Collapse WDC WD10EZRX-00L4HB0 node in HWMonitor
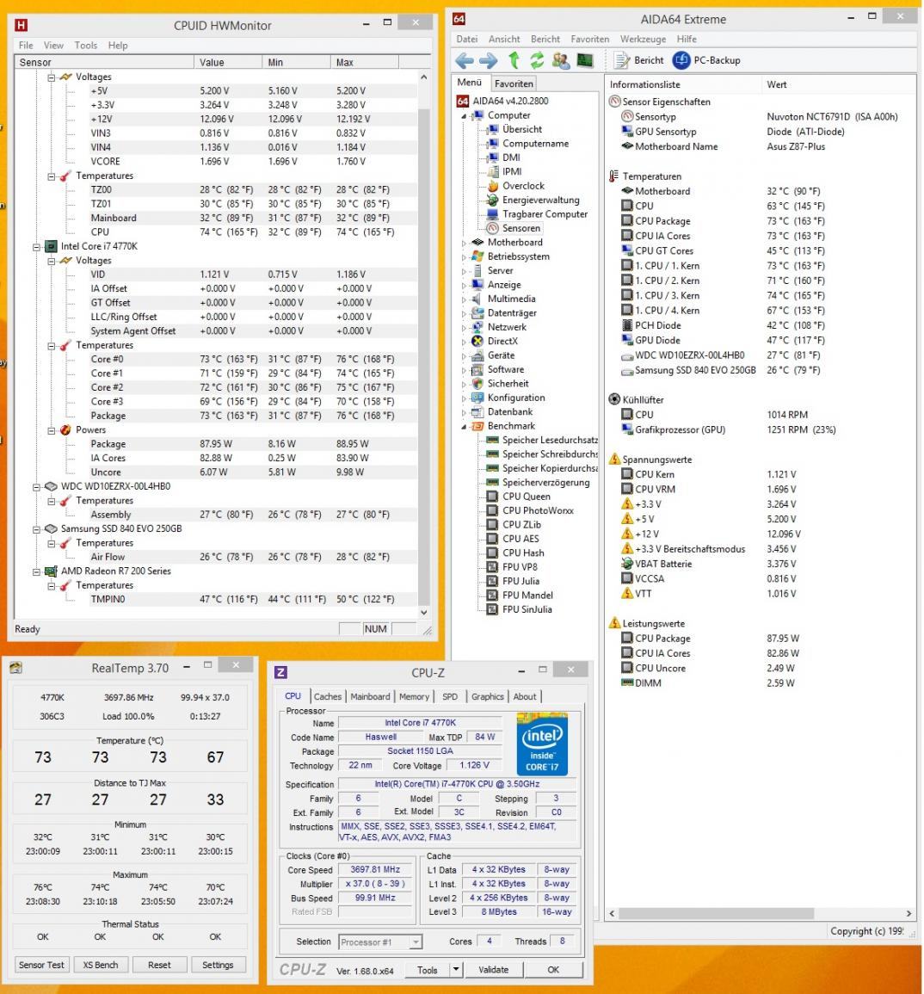This screenshot has height=994, width=924. coord(37,487)
